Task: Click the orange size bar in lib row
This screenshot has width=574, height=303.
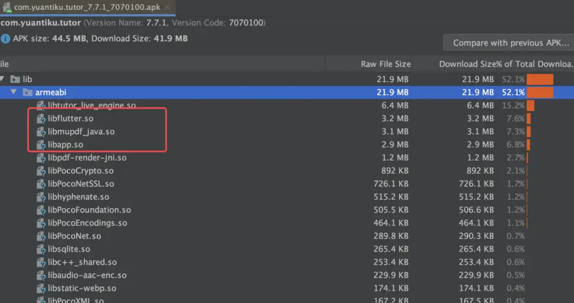Action: coord(540,79)
